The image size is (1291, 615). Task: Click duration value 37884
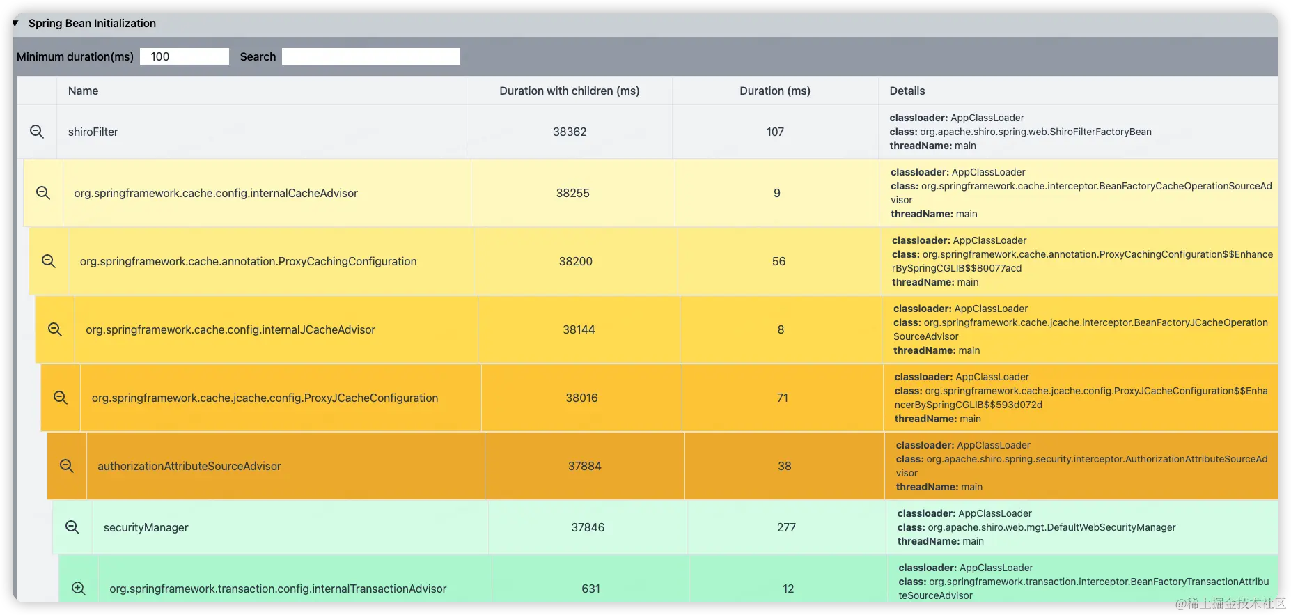(585, 466)
